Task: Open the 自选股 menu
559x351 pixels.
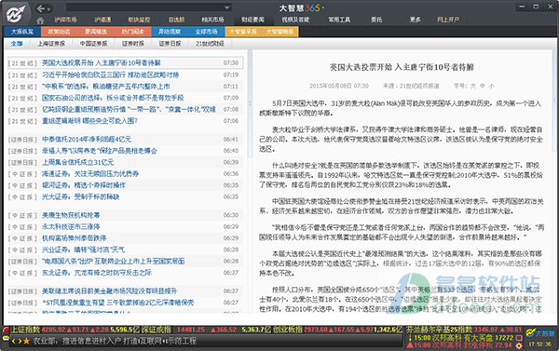Action: pos(176,20)
